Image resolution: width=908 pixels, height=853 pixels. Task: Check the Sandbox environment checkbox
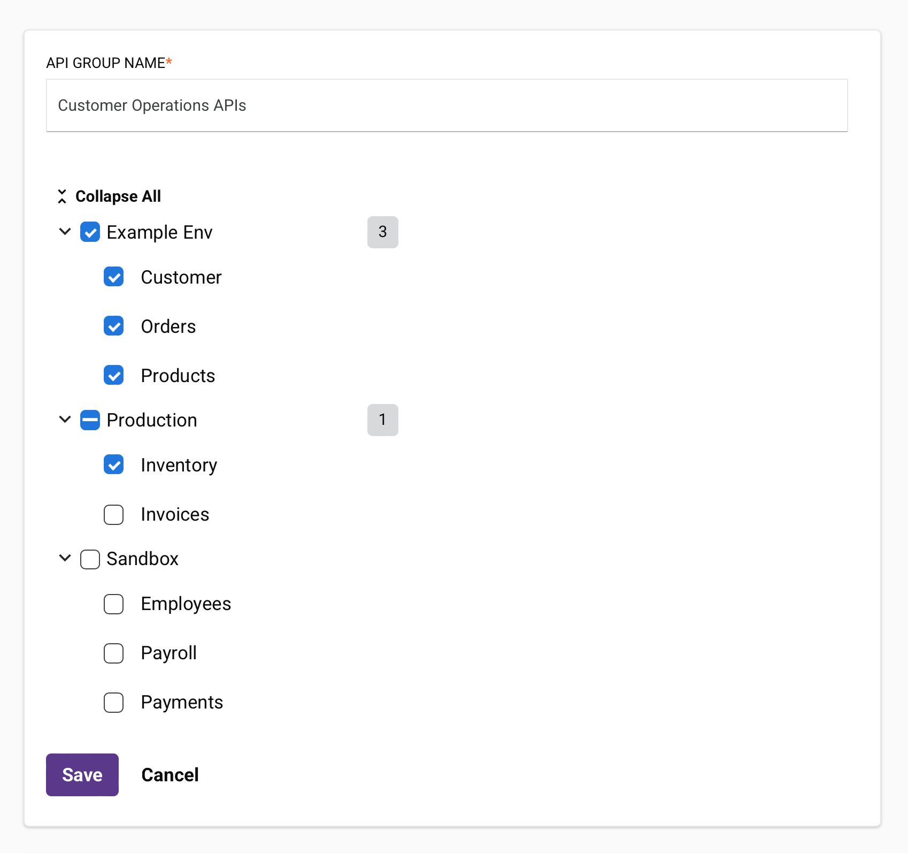coord(90,559)
